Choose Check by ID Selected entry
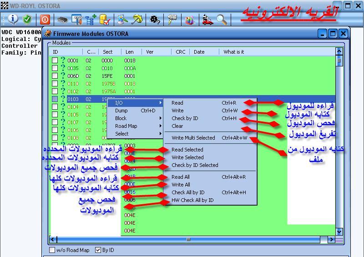The image size is (364, 257). [x=210, y=165]
